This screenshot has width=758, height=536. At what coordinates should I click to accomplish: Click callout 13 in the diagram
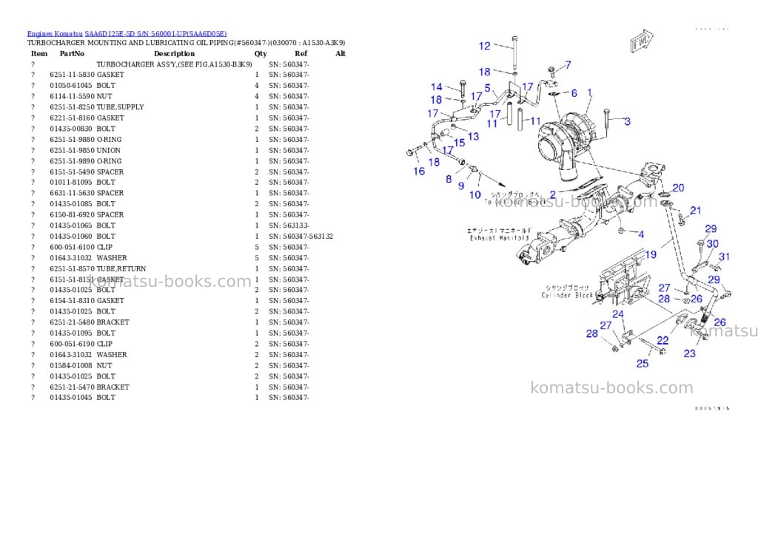click(x=473, y=137)
